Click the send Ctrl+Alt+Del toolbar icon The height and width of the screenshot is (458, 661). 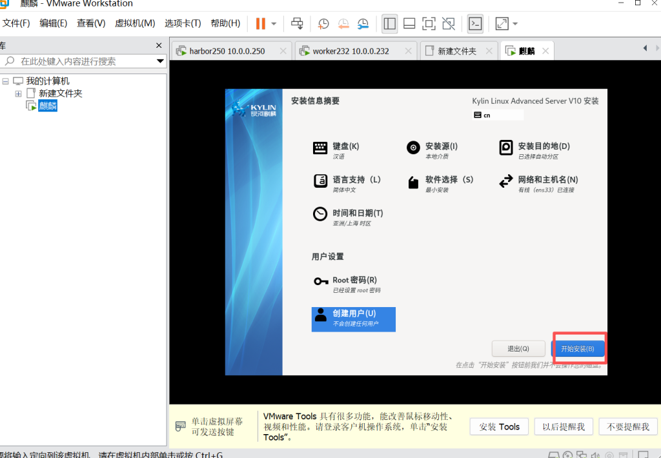point(297,24)
